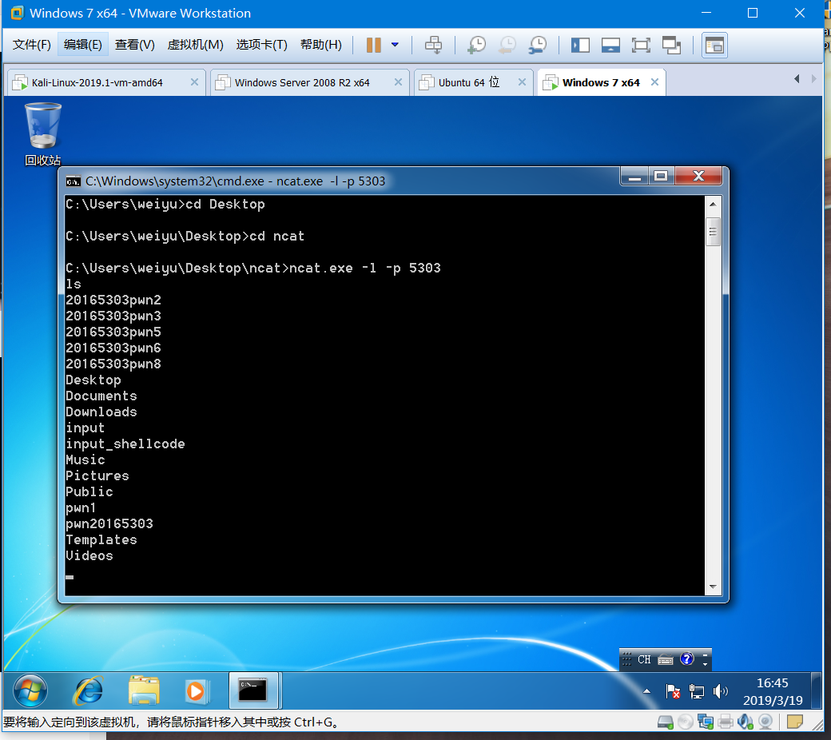Open the 编辑(E) menu
831x740 pixels.
pos(82,45)
